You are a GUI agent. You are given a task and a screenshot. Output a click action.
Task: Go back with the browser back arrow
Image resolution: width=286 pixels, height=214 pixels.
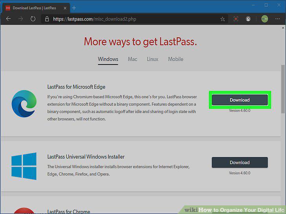8,19
